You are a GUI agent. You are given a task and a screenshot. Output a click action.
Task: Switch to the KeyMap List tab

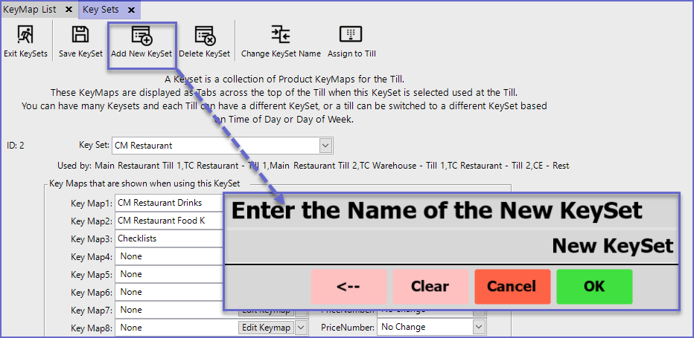30,10
